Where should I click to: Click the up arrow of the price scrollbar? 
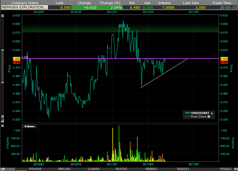click(3, 16)
